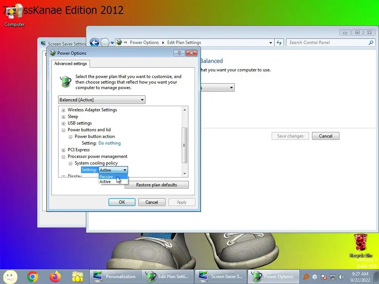The height and width of the screenshot is (284, 379).
Task: Open recent pages dropdown arrow beside navigation buttons
Action: coord(112,43)
